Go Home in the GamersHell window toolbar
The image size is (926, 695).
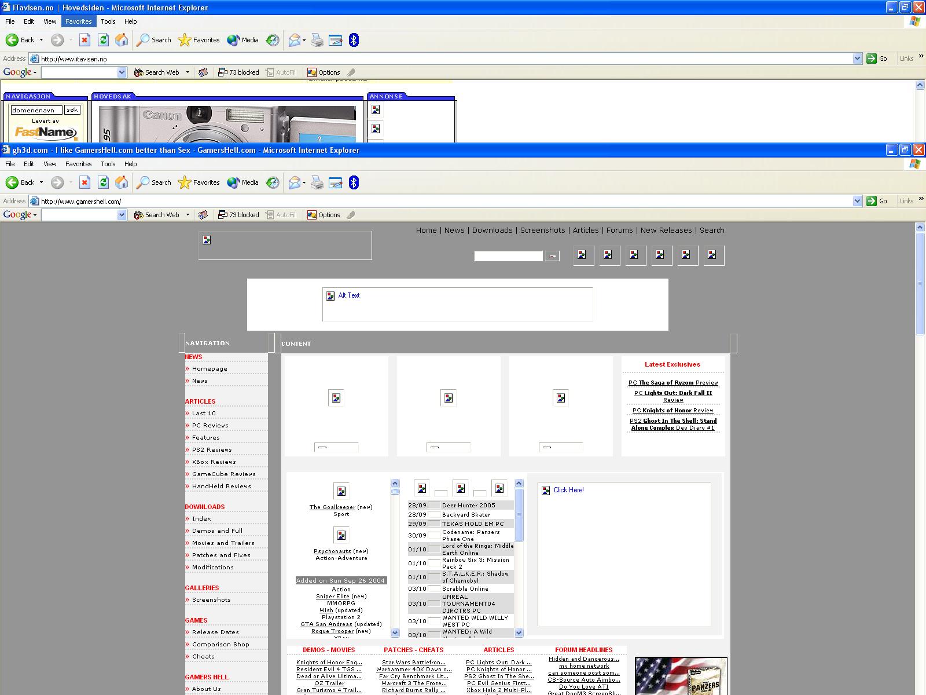(x=122, y=182)
